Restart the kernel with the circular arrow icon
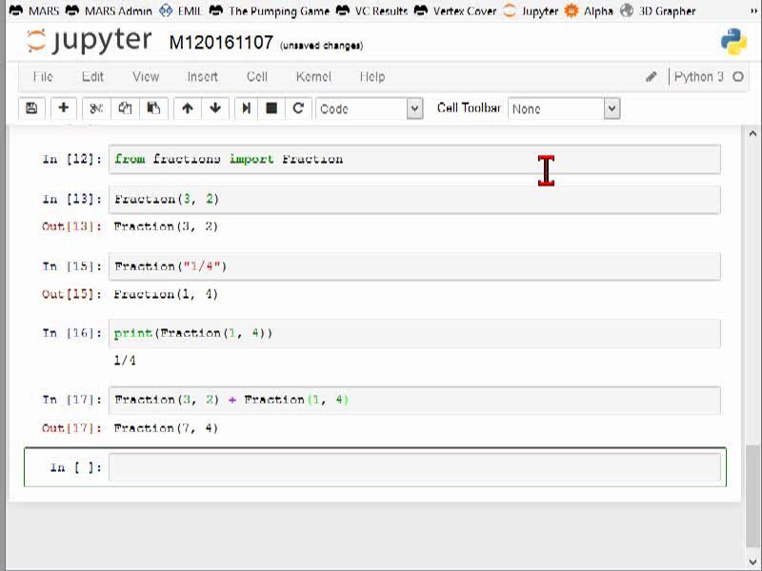The image size is (762, 571). coord(298,108)
